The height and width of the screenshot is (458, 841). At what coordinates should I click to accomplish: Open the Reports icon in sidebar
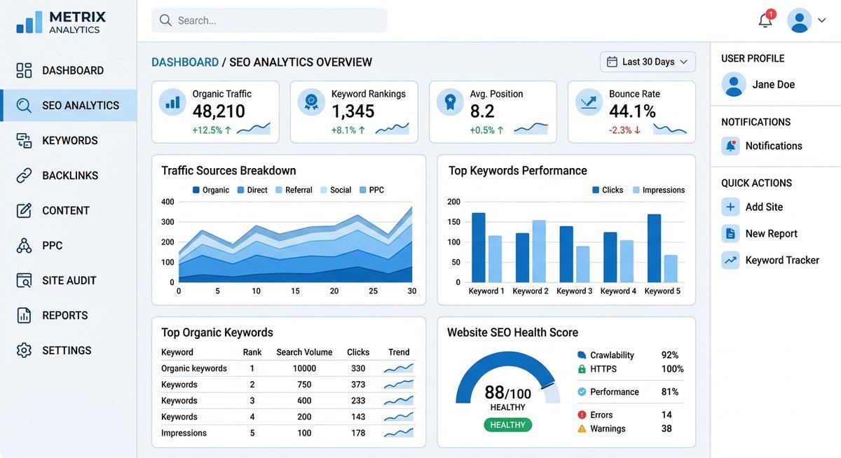pyautogui.click(x=23, y=315)
